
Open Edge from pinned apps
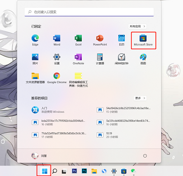coord(35,40)
